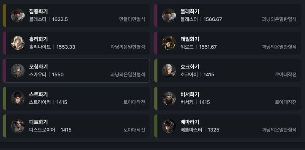305x150 pixels.
Task: Click item level 1553.33 on 홀리화기 card
Action: click(66, 47)
